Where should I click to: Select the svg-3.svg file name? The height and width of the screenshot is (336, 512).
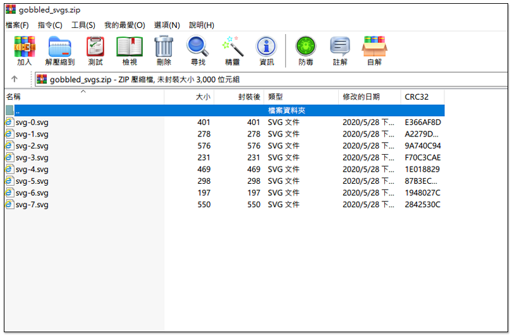(x=32, y=158)
